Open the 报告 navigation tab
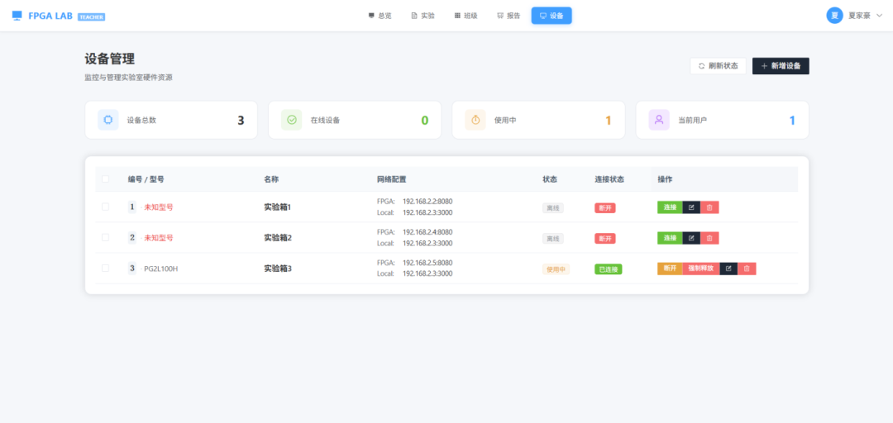The width and height of the screenshot is (893, 423). coord(509,16)
